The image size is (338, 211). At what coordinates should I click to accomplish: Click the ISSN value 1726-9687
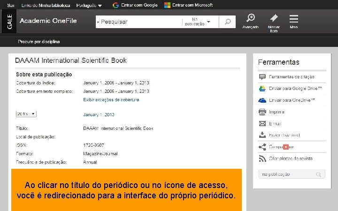[x=93, y=145]
